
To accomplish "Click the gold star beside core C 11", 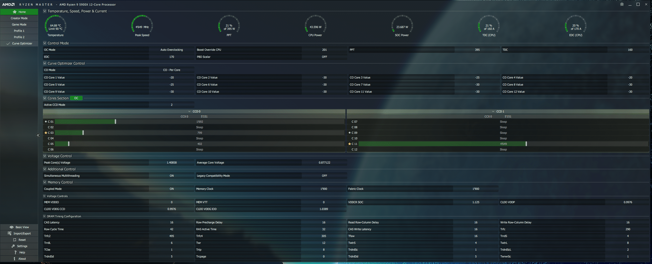I will click(x=349, y=144).
